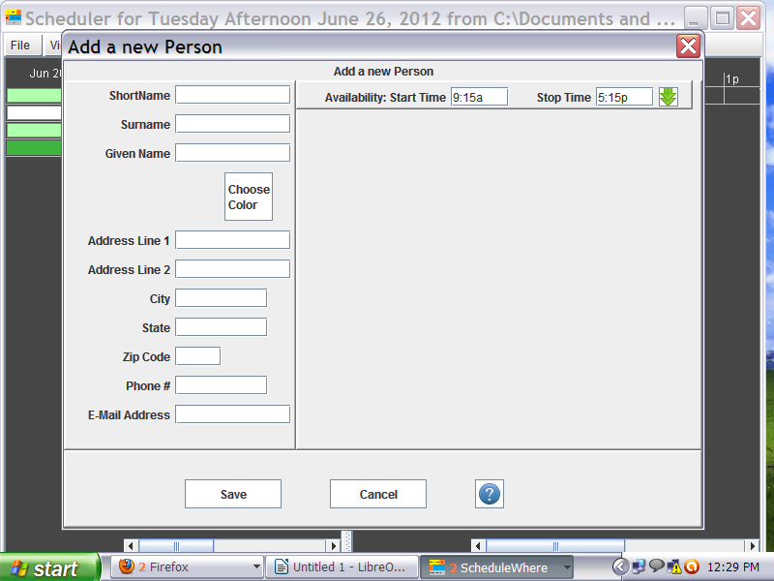Viewport: 774px width, 581px height.
Task: Maximize the Scheduler main window
Action: [x=722, y=18]
